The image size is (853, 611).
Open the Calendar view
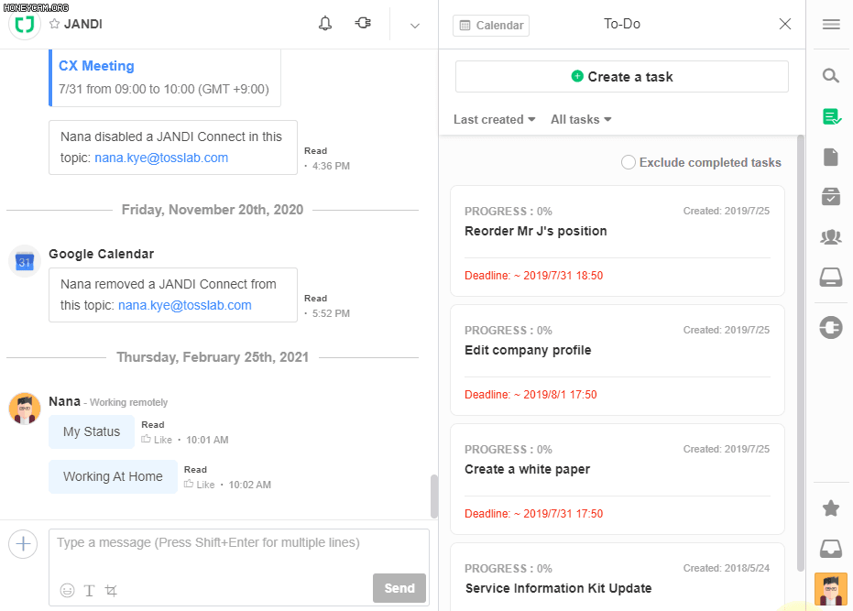point(491,25)
